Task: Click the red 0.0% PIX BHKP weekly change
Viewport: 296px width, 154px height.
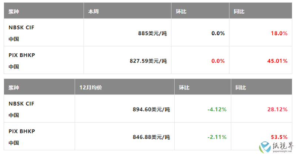Action: coord(218,61)
